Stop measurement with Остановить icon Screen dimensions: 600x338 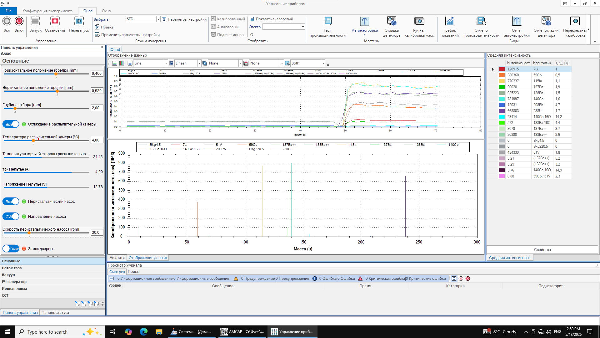point(55,21)
